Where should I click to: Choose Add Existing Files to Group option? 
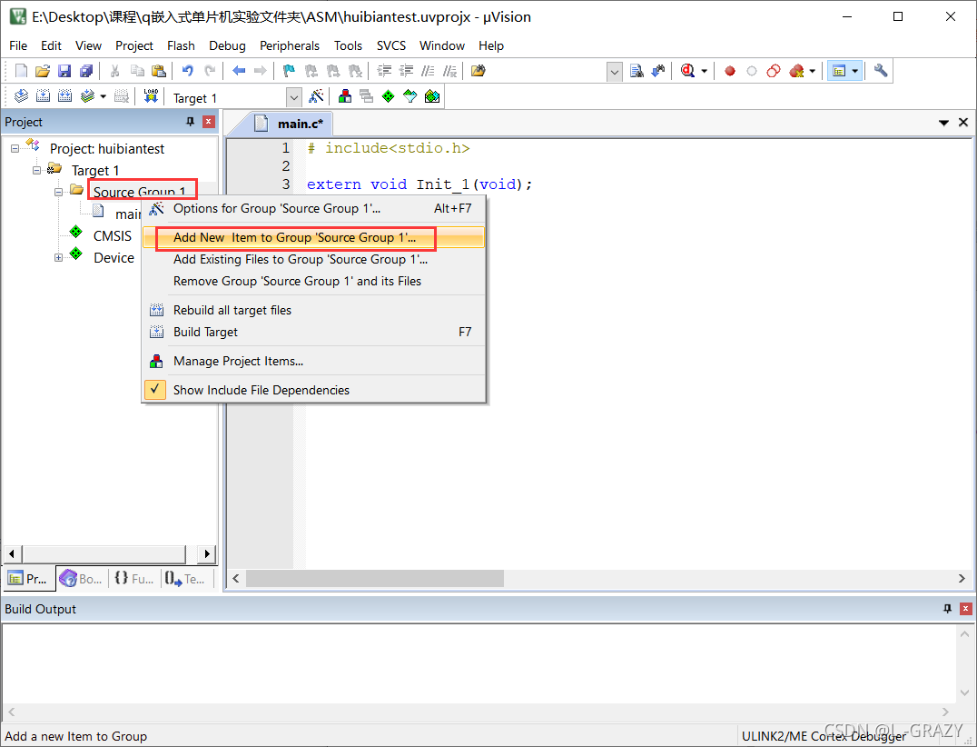tap(314, 259)
